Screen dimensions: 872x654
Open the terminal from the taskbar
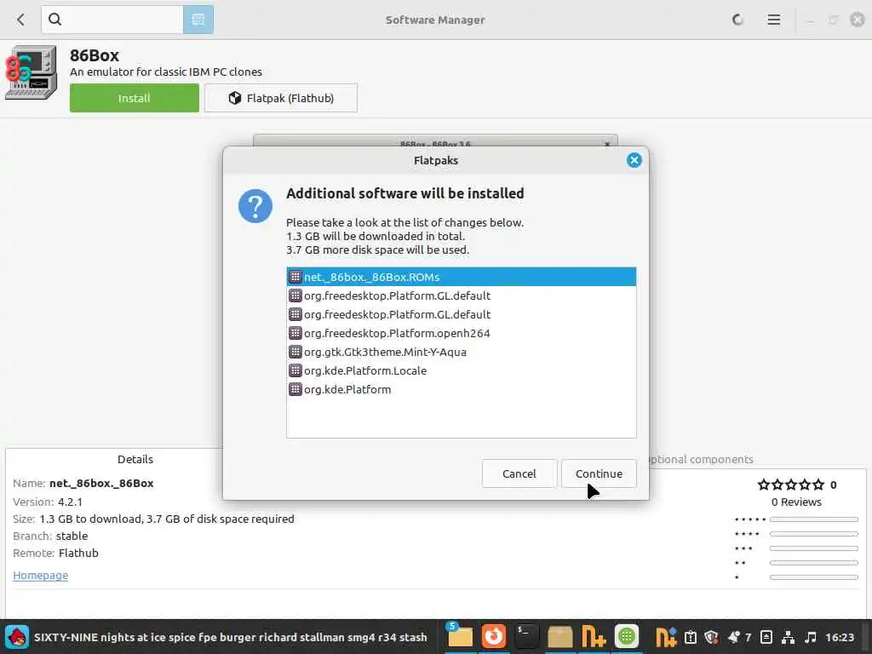526,637
